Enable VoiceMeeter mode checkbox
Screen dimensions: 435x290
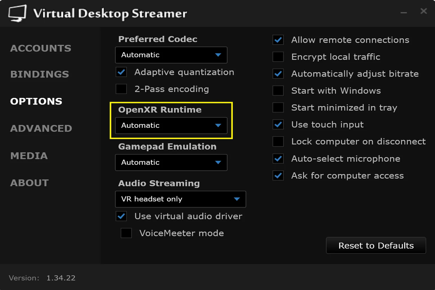[126, 233]
